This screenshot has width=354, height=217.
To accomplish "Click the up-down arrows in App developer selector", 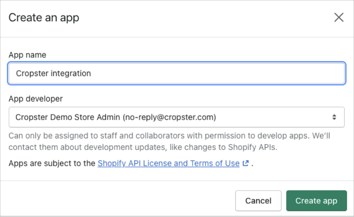I will 334,117.
